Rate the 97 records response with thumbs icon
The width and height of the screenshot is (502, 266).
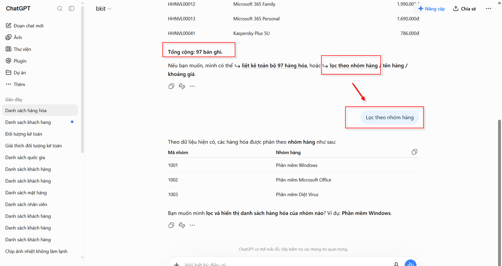click(182, 86)
